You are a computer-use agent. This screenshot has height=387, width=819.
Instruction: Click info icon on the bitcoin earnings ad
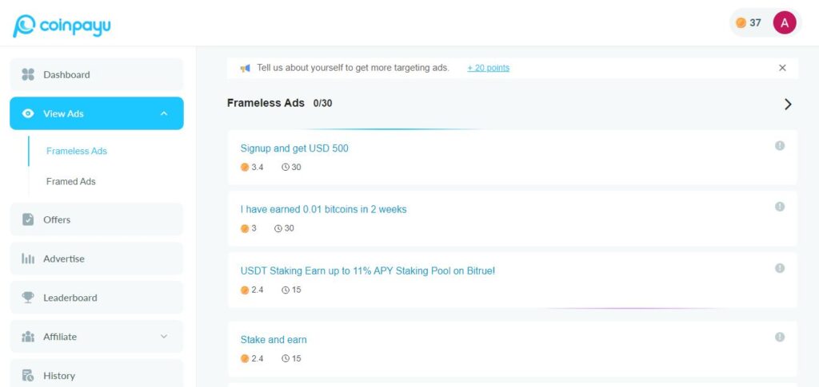pos(780,207)
